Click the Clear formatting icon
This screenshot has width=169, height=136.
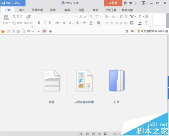pos(91,16)
